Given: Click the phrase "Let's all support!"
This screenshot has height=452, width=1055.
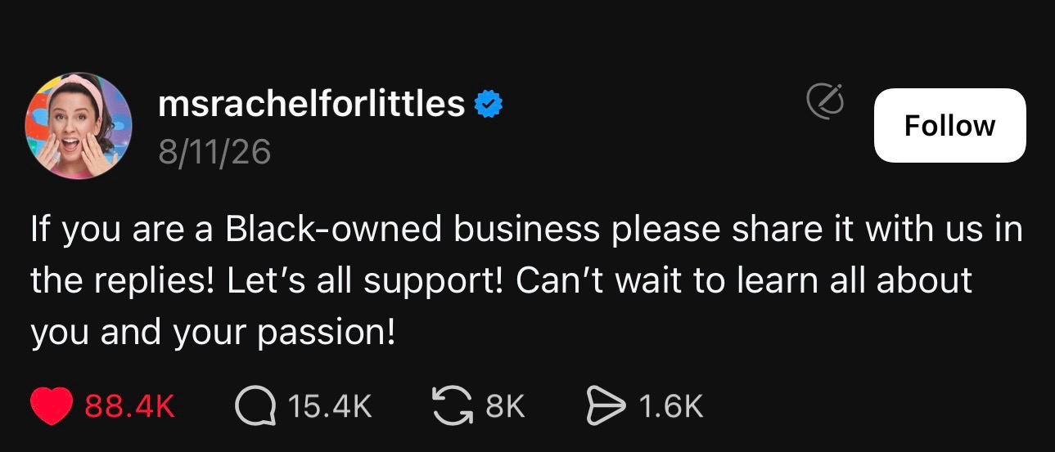Looking at the screenshot, I should tap(364, 282).
